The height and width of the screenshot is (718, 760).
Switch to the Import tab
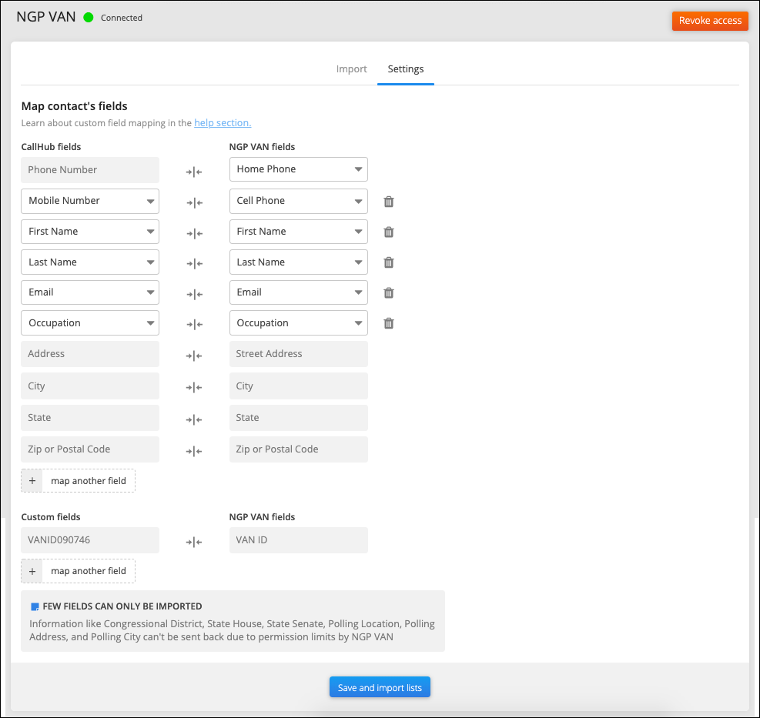click(351, 69)
